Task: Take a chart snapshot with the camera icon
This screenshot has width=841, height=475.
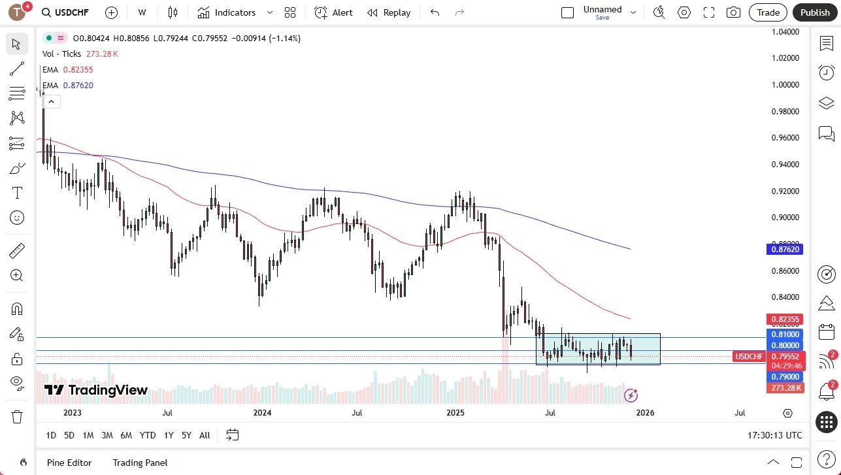Action: coord(733,12)
